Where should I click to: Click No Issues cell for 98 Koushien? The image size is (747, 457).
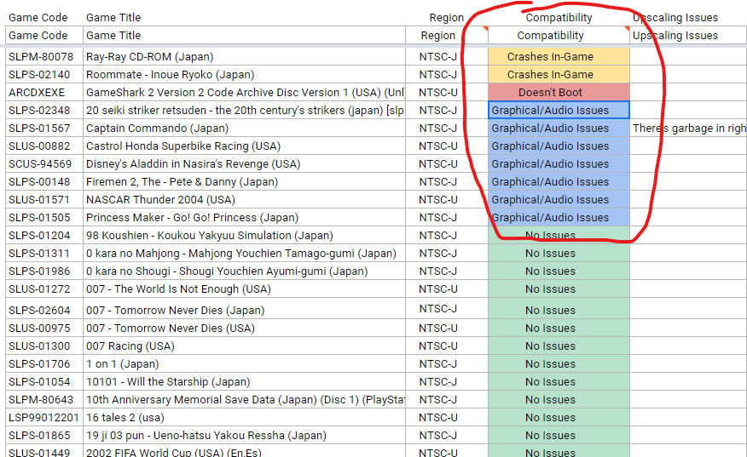pos(559,236)
